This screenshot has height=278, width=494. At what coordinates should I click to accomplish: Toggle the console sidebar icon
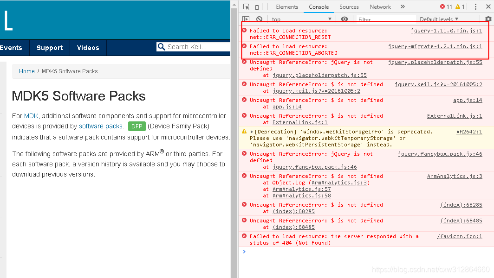click(x=246, y=19)
